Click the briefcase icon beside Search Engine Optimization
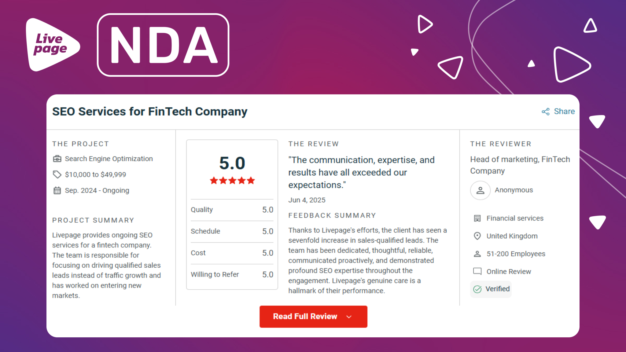 coord(57,159)
